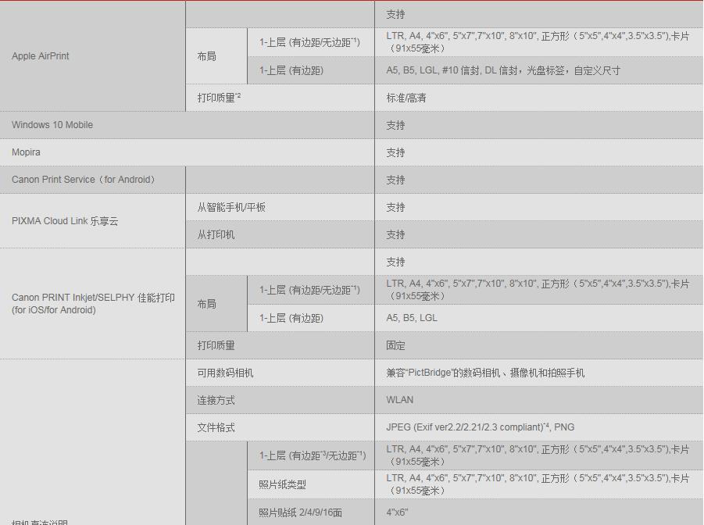Select LTR, A4 paper list in Canon PRINT section
This screenshot has height=525, width=704.
[538, 290]
